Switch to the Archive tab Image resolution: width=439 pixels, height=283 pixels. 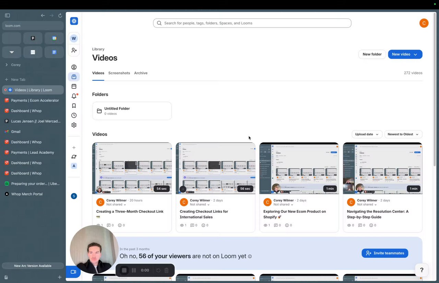pyautogui.click(x=141, y=73)
